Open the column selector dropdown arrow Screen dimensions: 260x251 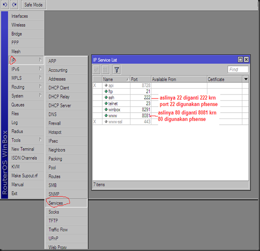(246, 79)
